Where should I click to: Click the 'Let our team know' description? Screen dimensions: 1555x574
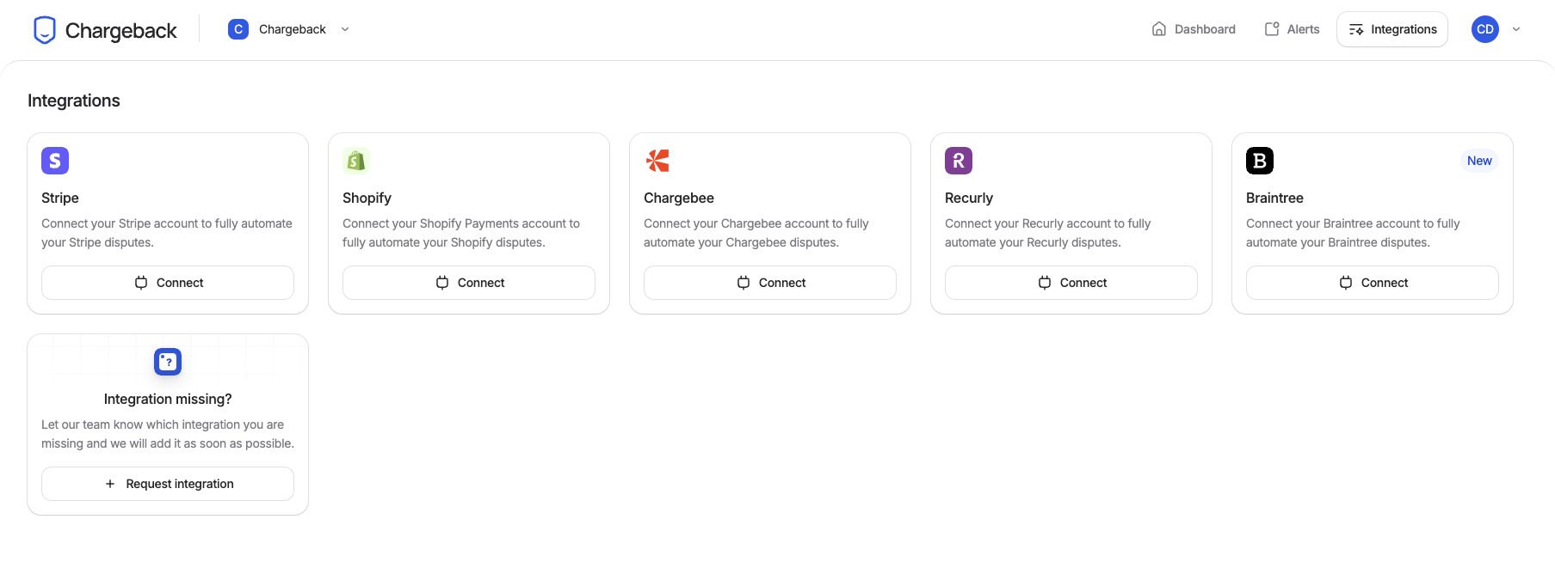click(168, 434)
